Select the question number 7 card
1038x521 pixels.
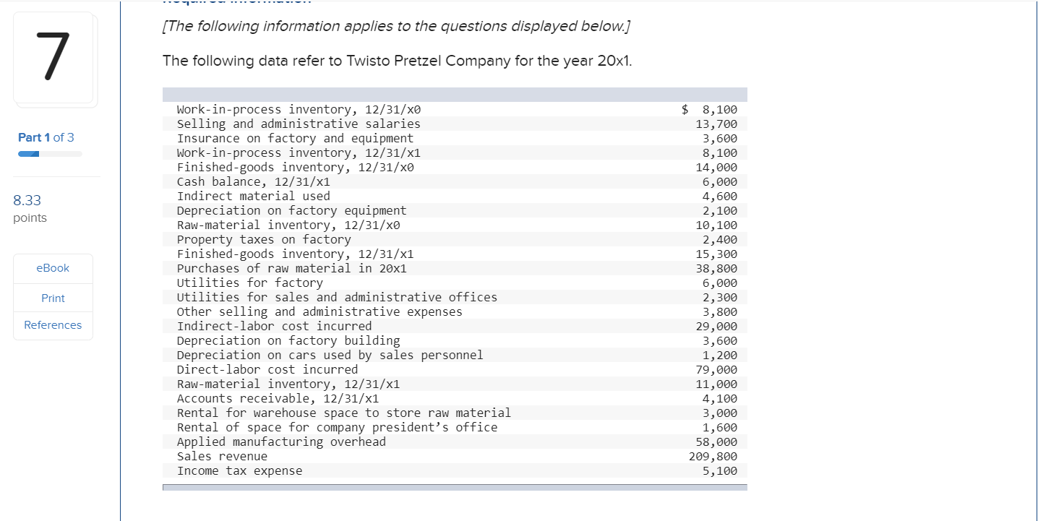point(53,58)
